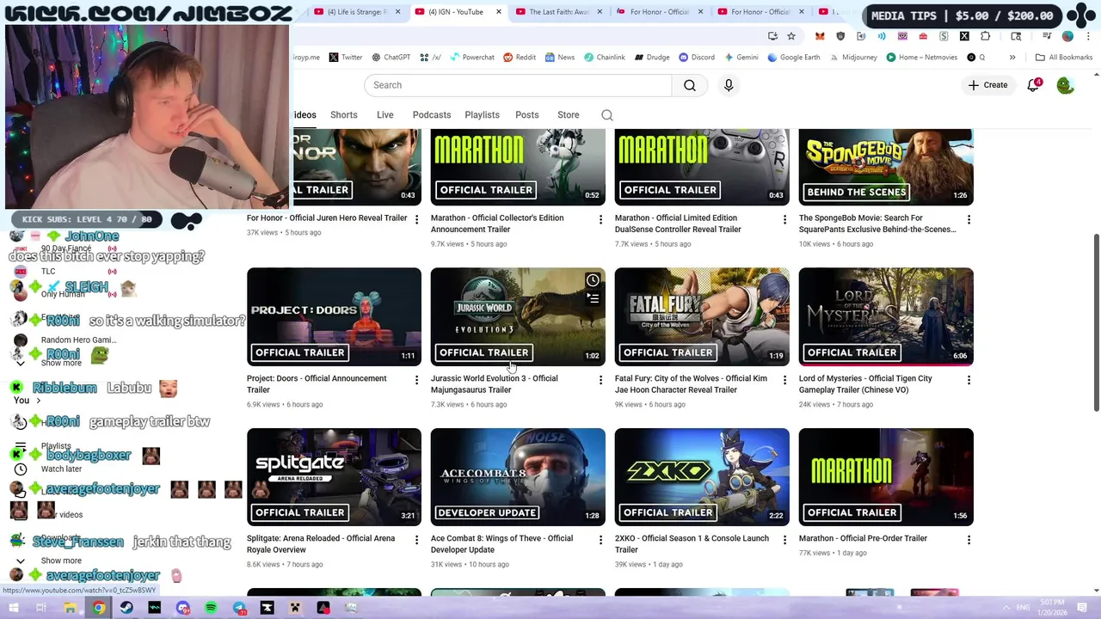Open Create menu button
The image size is (1101, 619).
987,85
